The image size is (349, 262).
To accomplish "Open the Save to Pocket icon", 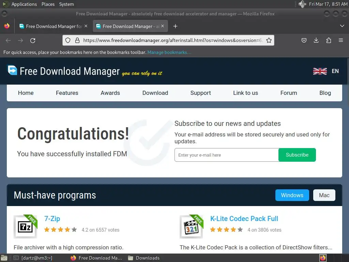I will (304, 40).
